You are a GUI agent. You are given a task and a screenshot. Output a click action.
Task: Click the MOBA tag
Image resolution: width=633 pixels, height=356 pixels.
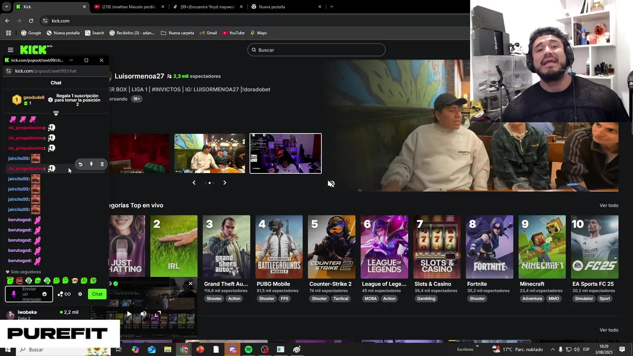point(370,299)
